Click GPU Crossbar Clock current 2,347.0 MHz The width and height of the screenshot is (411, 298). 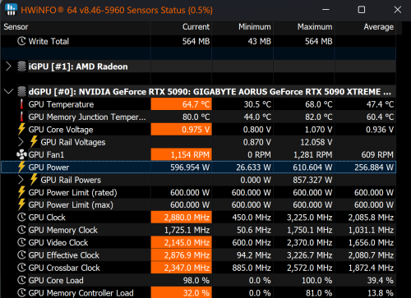pyautogui.click(x=187, y=268)
